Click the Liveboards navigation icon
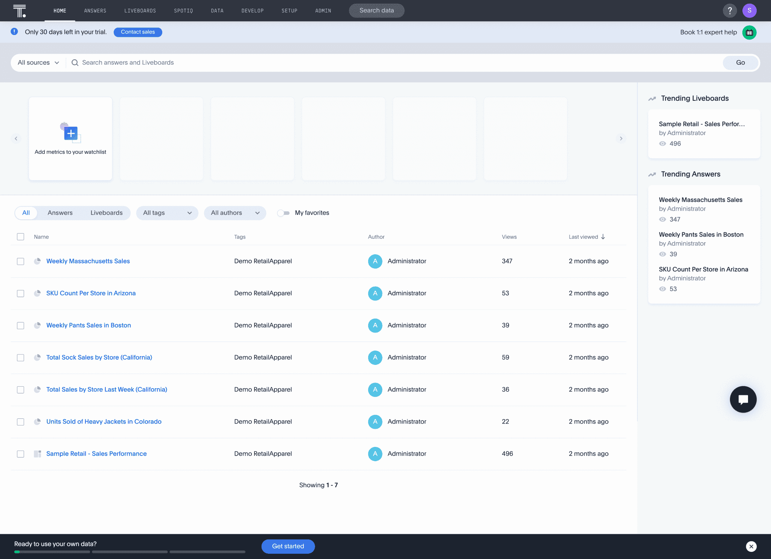This screenshot has height=559, width=771. click(x=140, y=11)
